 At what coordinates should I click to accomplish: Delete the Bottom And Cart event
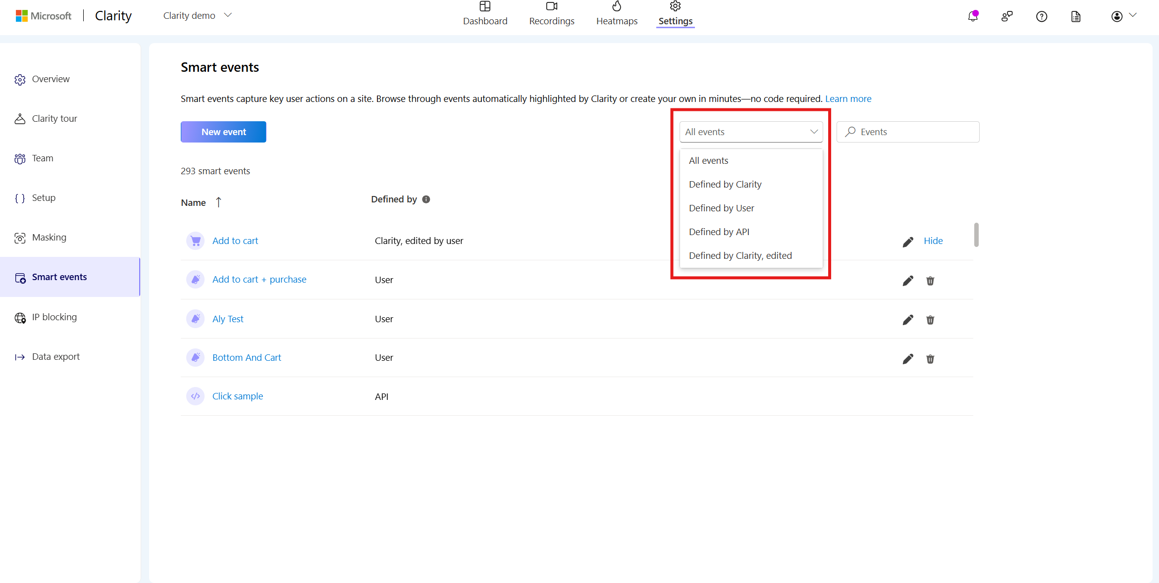(x=930, y=359)
